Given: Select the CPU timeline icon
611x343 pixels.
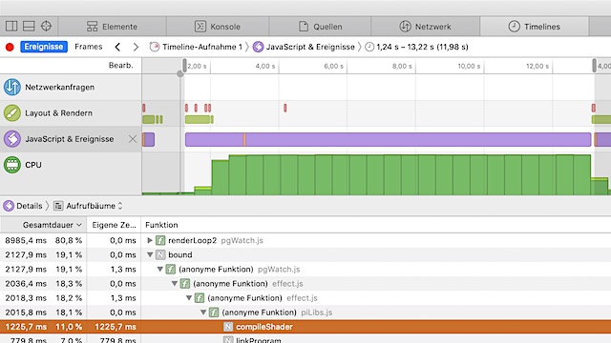Looking at the screenshot, I should 12,165.
